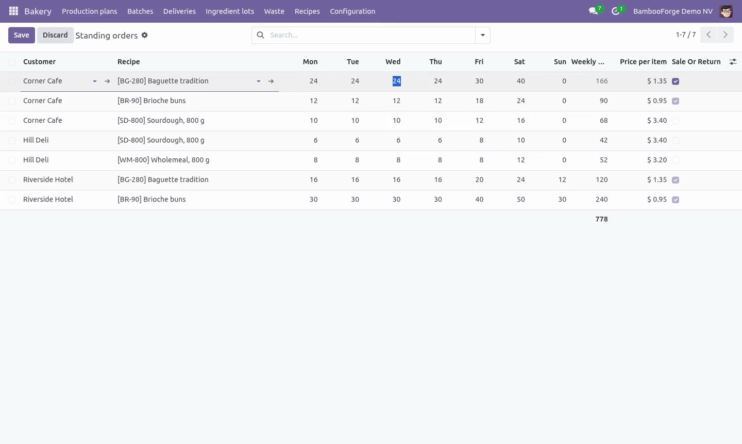Open Baguette tradition recipe record arrow
This screenshot has width=742, height=444.
271,81
